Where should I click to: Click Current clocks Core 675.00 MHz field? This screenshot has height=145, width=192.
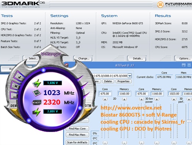(x=164, y=77)
